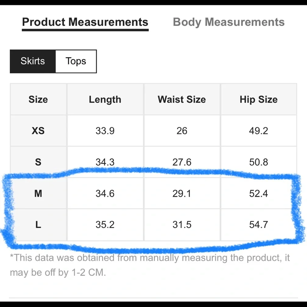The width and height of the screenshot is (307, 307).
Task: Click the Size column header
Action: pyautogui.click(x=38, y=99)
